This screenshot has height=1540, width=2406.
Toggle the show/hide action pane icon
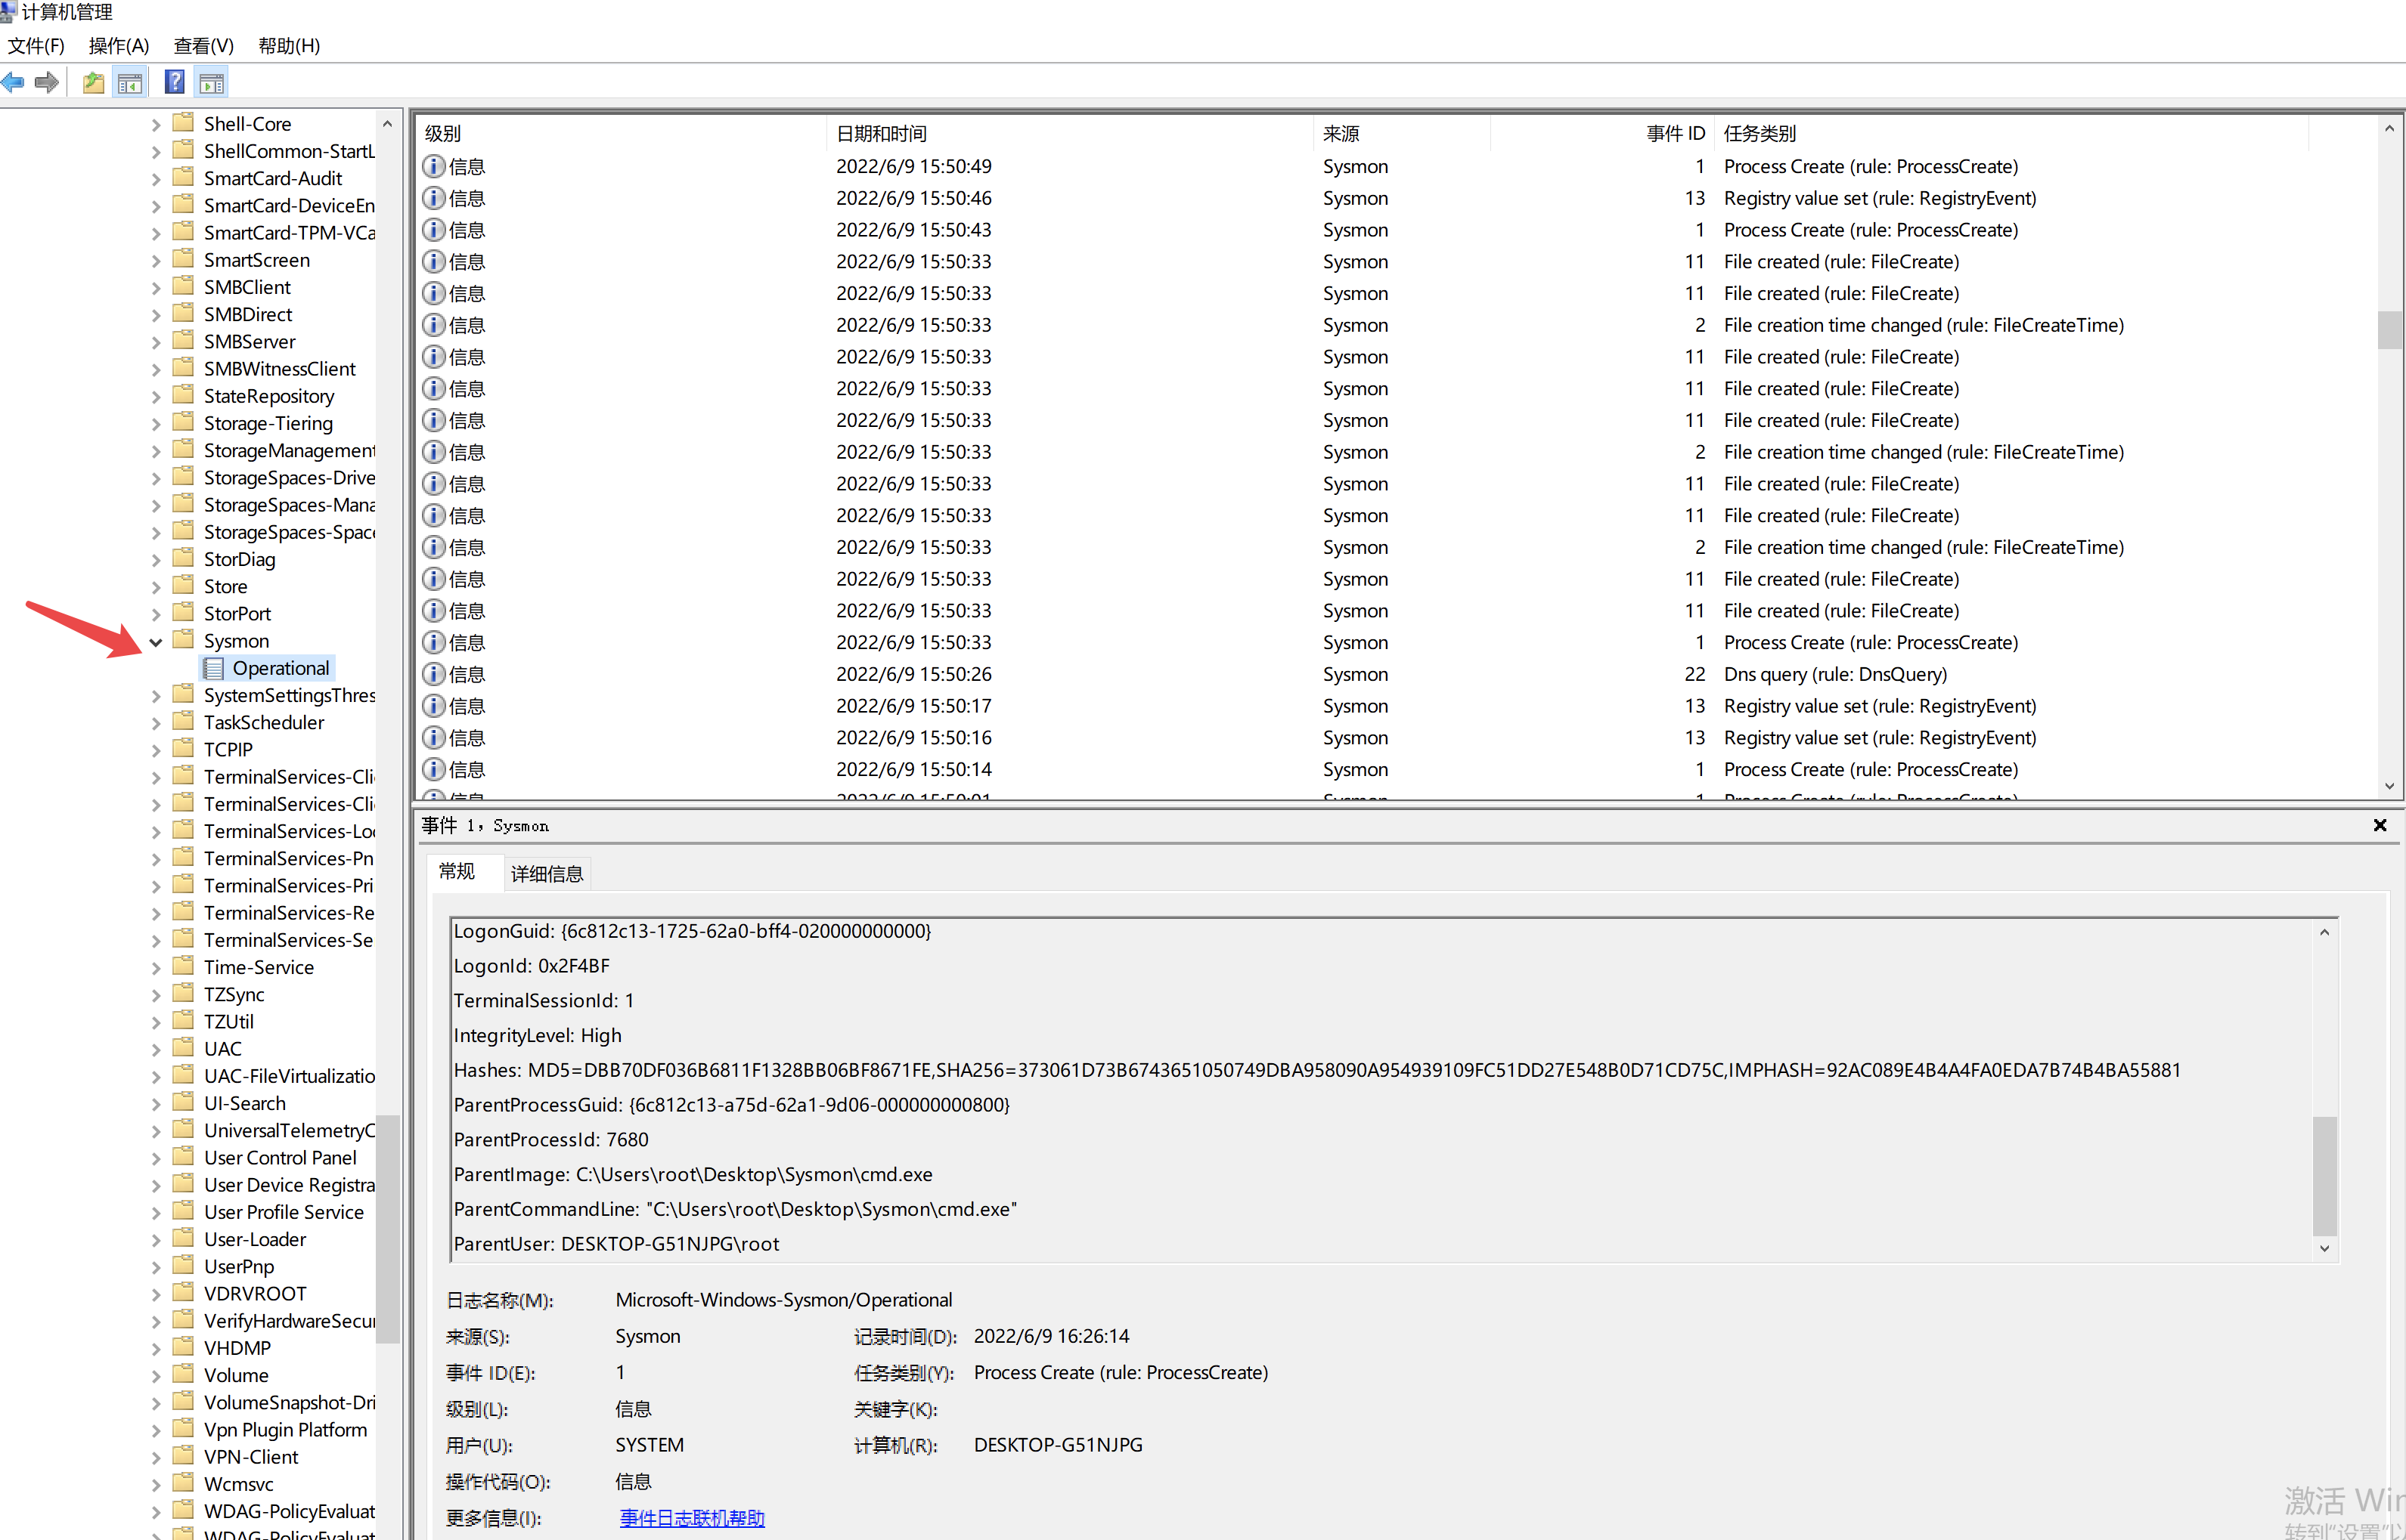pos(211,82)
